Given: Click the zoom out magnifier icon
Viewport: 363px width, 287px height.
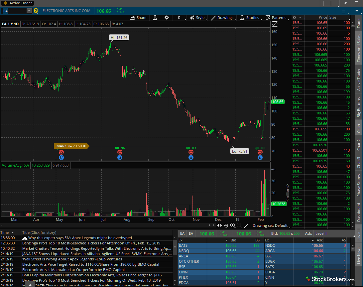Looking at the screenshot, I should point(239,225).
